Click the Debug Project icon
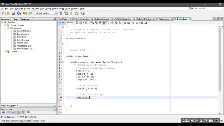The image size is (224, 126). 76,13
